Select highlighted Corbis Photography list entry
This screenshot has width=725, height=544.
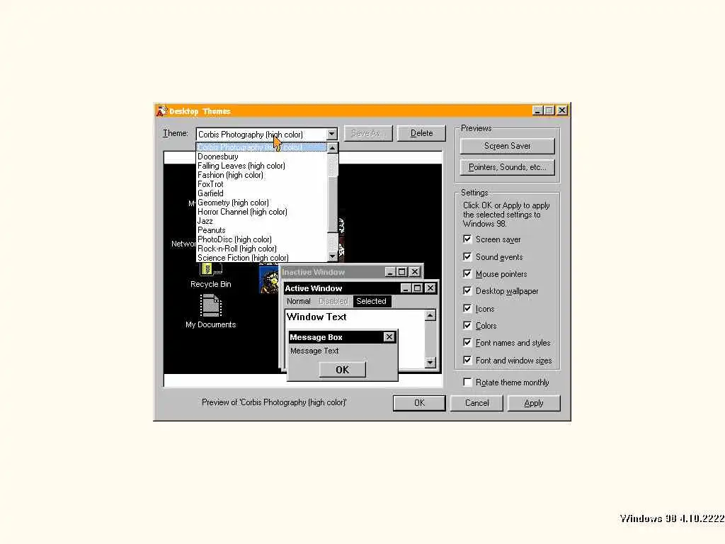coord(261,147)
